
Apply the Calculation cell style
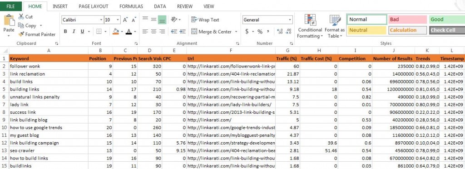pyautogui.click(x=408, y=30)
